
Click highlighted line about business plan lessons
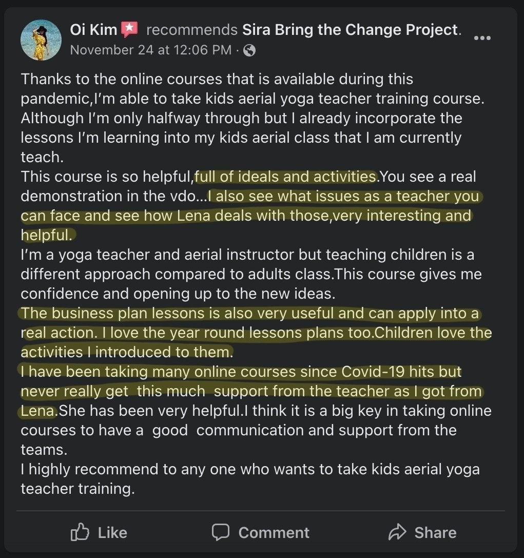[250, 314]
